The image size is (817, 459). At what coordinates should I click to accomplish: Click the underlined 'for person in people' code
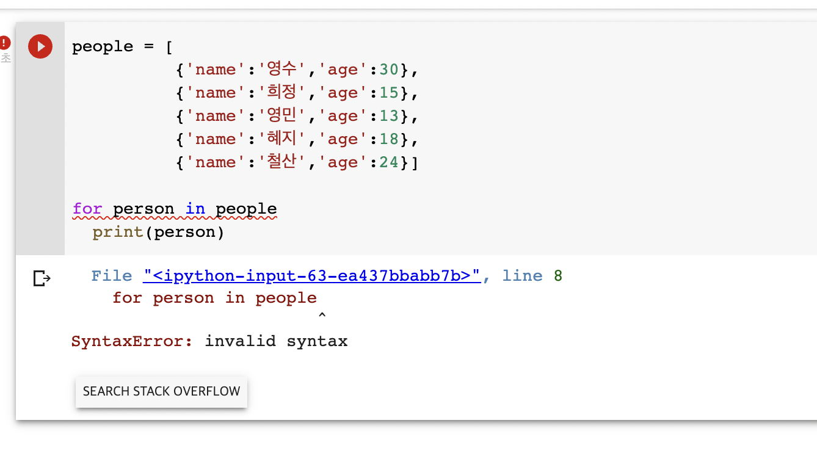coord(175,209)
